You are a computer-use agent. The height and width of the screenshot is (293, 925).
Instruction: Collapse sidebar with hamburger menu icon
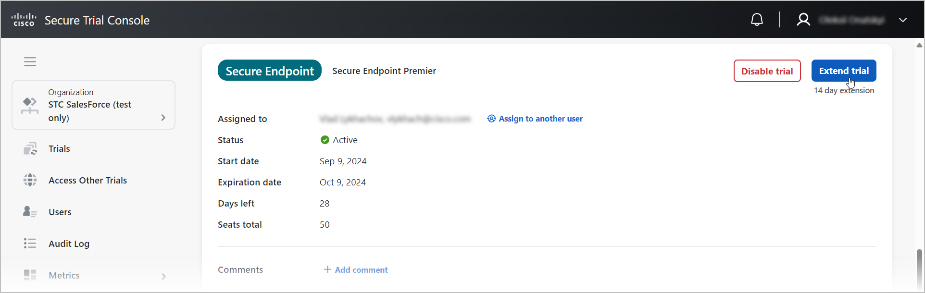30,62
